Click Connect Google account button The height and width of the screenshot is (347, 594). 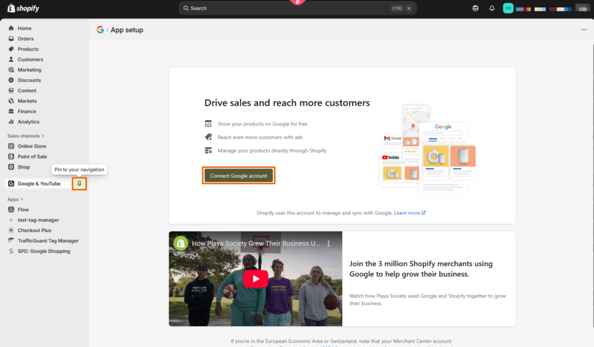point(238,176)
